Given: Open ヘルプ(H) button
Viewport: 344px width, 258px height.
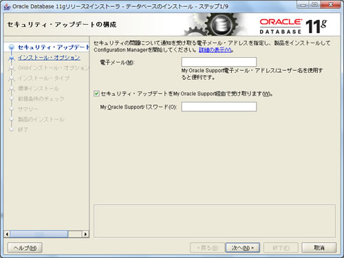Looking at the screenshot, I should click(25, 248).
